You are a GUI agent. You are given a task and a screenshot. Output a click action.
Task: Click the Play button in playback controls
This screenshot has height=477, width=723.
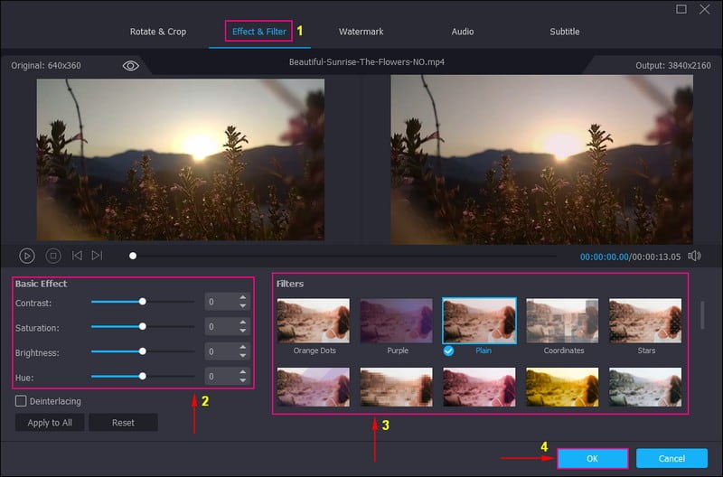[x=27, y=256]
